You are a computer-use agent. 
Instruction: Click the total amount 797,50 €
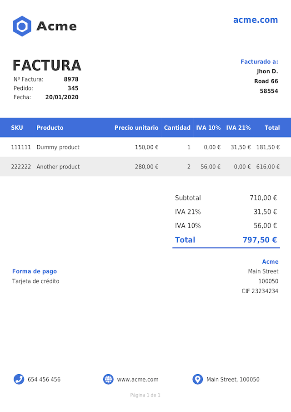coord(260,239)
